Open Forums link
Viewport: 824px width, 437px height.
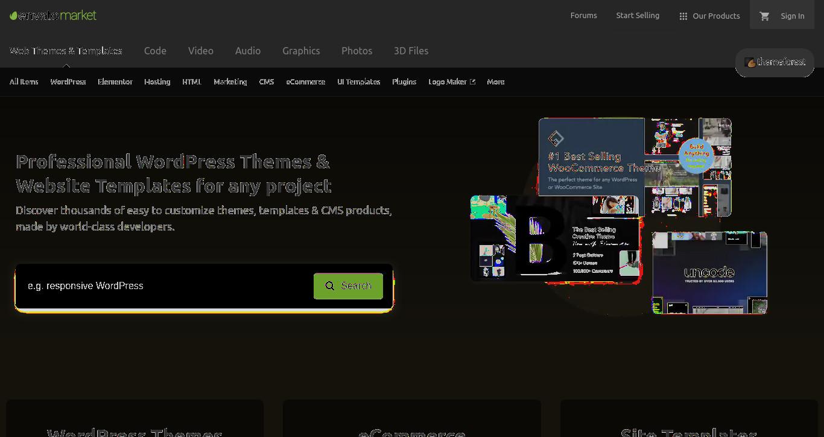pos(583,16)
